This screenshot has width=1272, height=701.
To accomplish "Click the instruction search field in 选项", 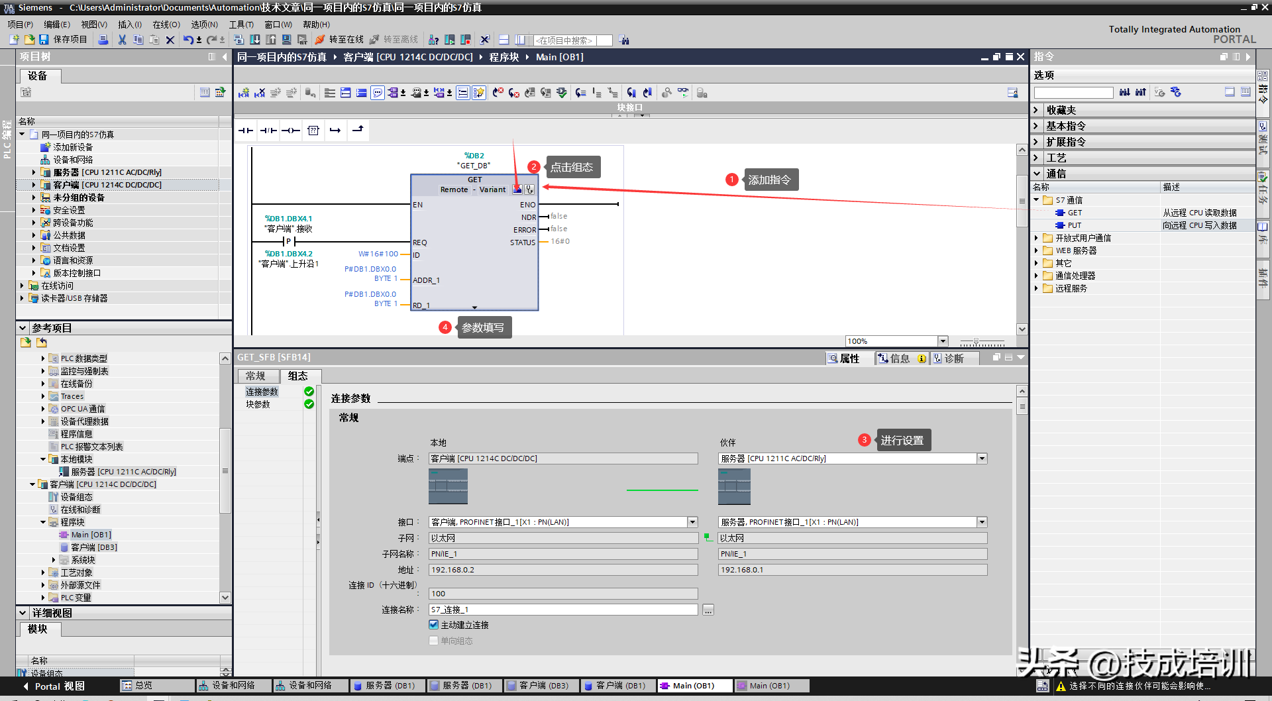I will pos(1073,93).
